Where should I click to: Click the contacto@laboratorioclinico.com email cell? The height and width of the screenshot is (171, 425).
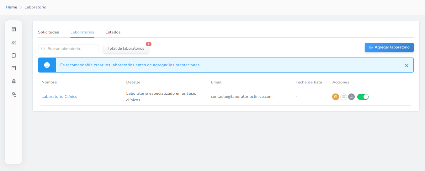coord(242,97)
